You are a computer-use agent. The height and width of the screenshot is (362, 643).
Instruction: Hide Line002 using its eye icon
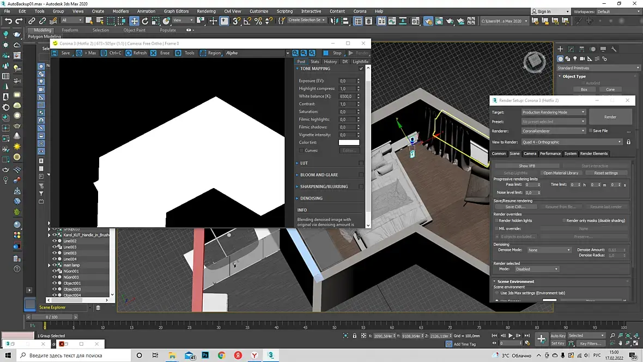point(54,241)
